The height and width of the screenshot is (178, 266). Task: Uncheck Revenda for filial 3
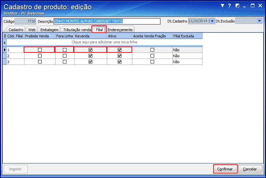click(90, 62)
